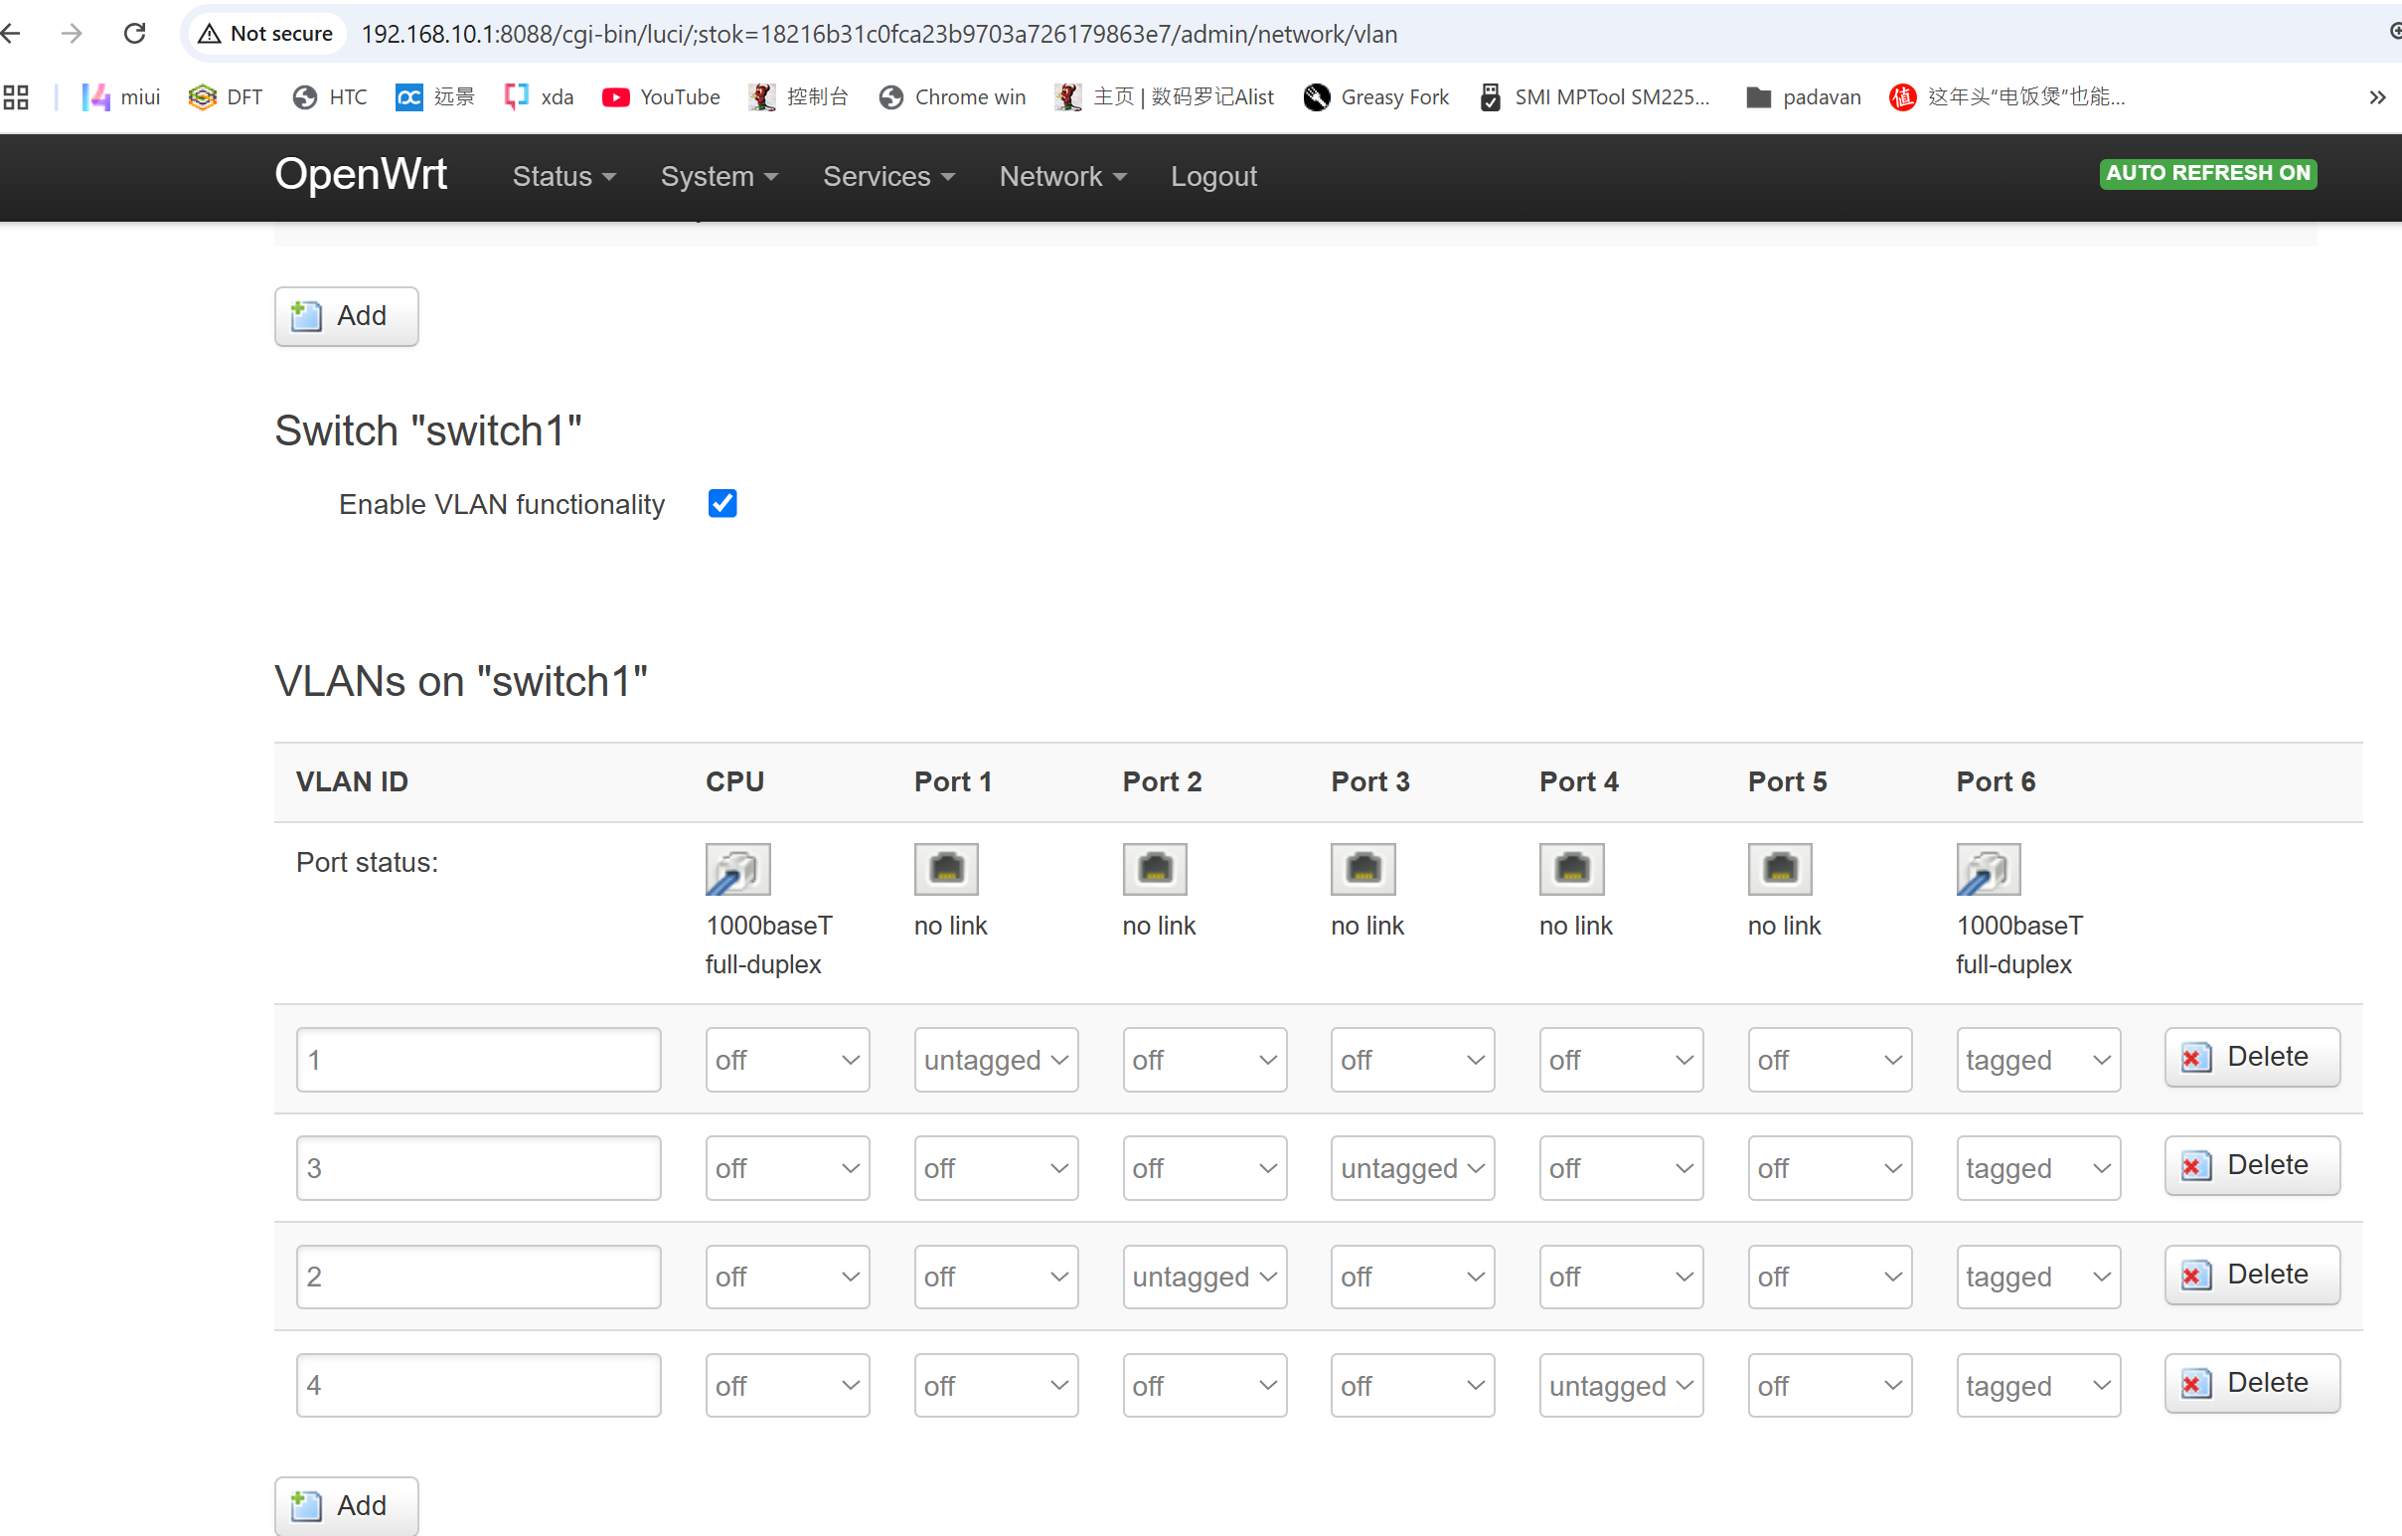Click the Port 4 no-link status icon
The image size is (2402, 1536).
(1571, 868)
